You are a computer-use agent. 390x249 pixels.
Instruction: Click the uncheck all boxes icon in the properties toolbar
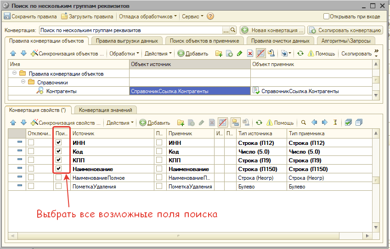click(x=359, y=122)
